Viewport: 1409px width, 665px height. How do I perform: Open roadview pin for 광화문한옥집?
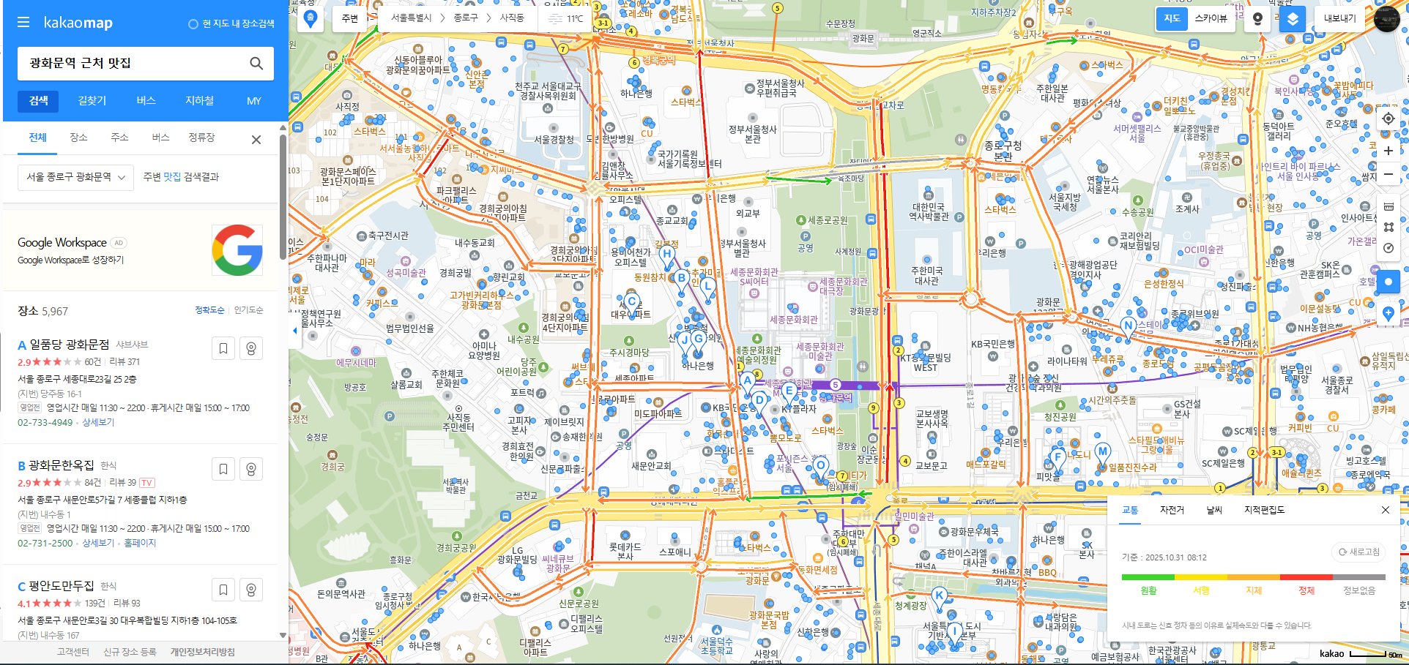(251, 469)
